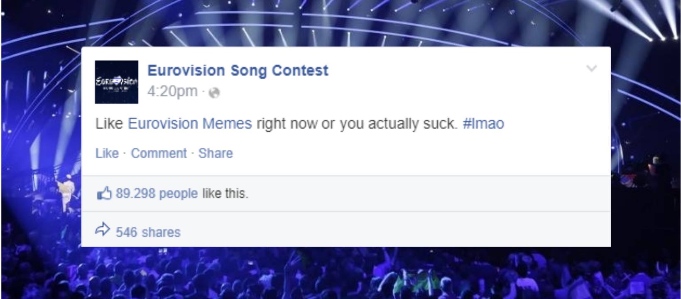
Task: Click the public globe privacy icon
Action: [214, 93]
